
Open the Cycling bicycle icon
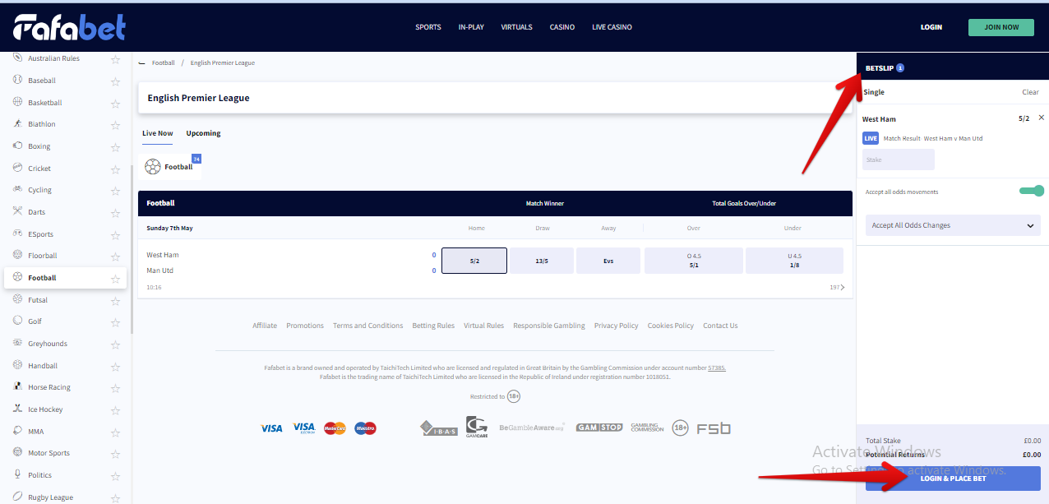click(18, 189)
